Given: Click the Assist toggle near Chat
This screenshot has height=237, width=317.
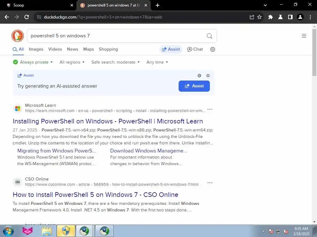Looking at the screenshot, I should tap(171, 49).
